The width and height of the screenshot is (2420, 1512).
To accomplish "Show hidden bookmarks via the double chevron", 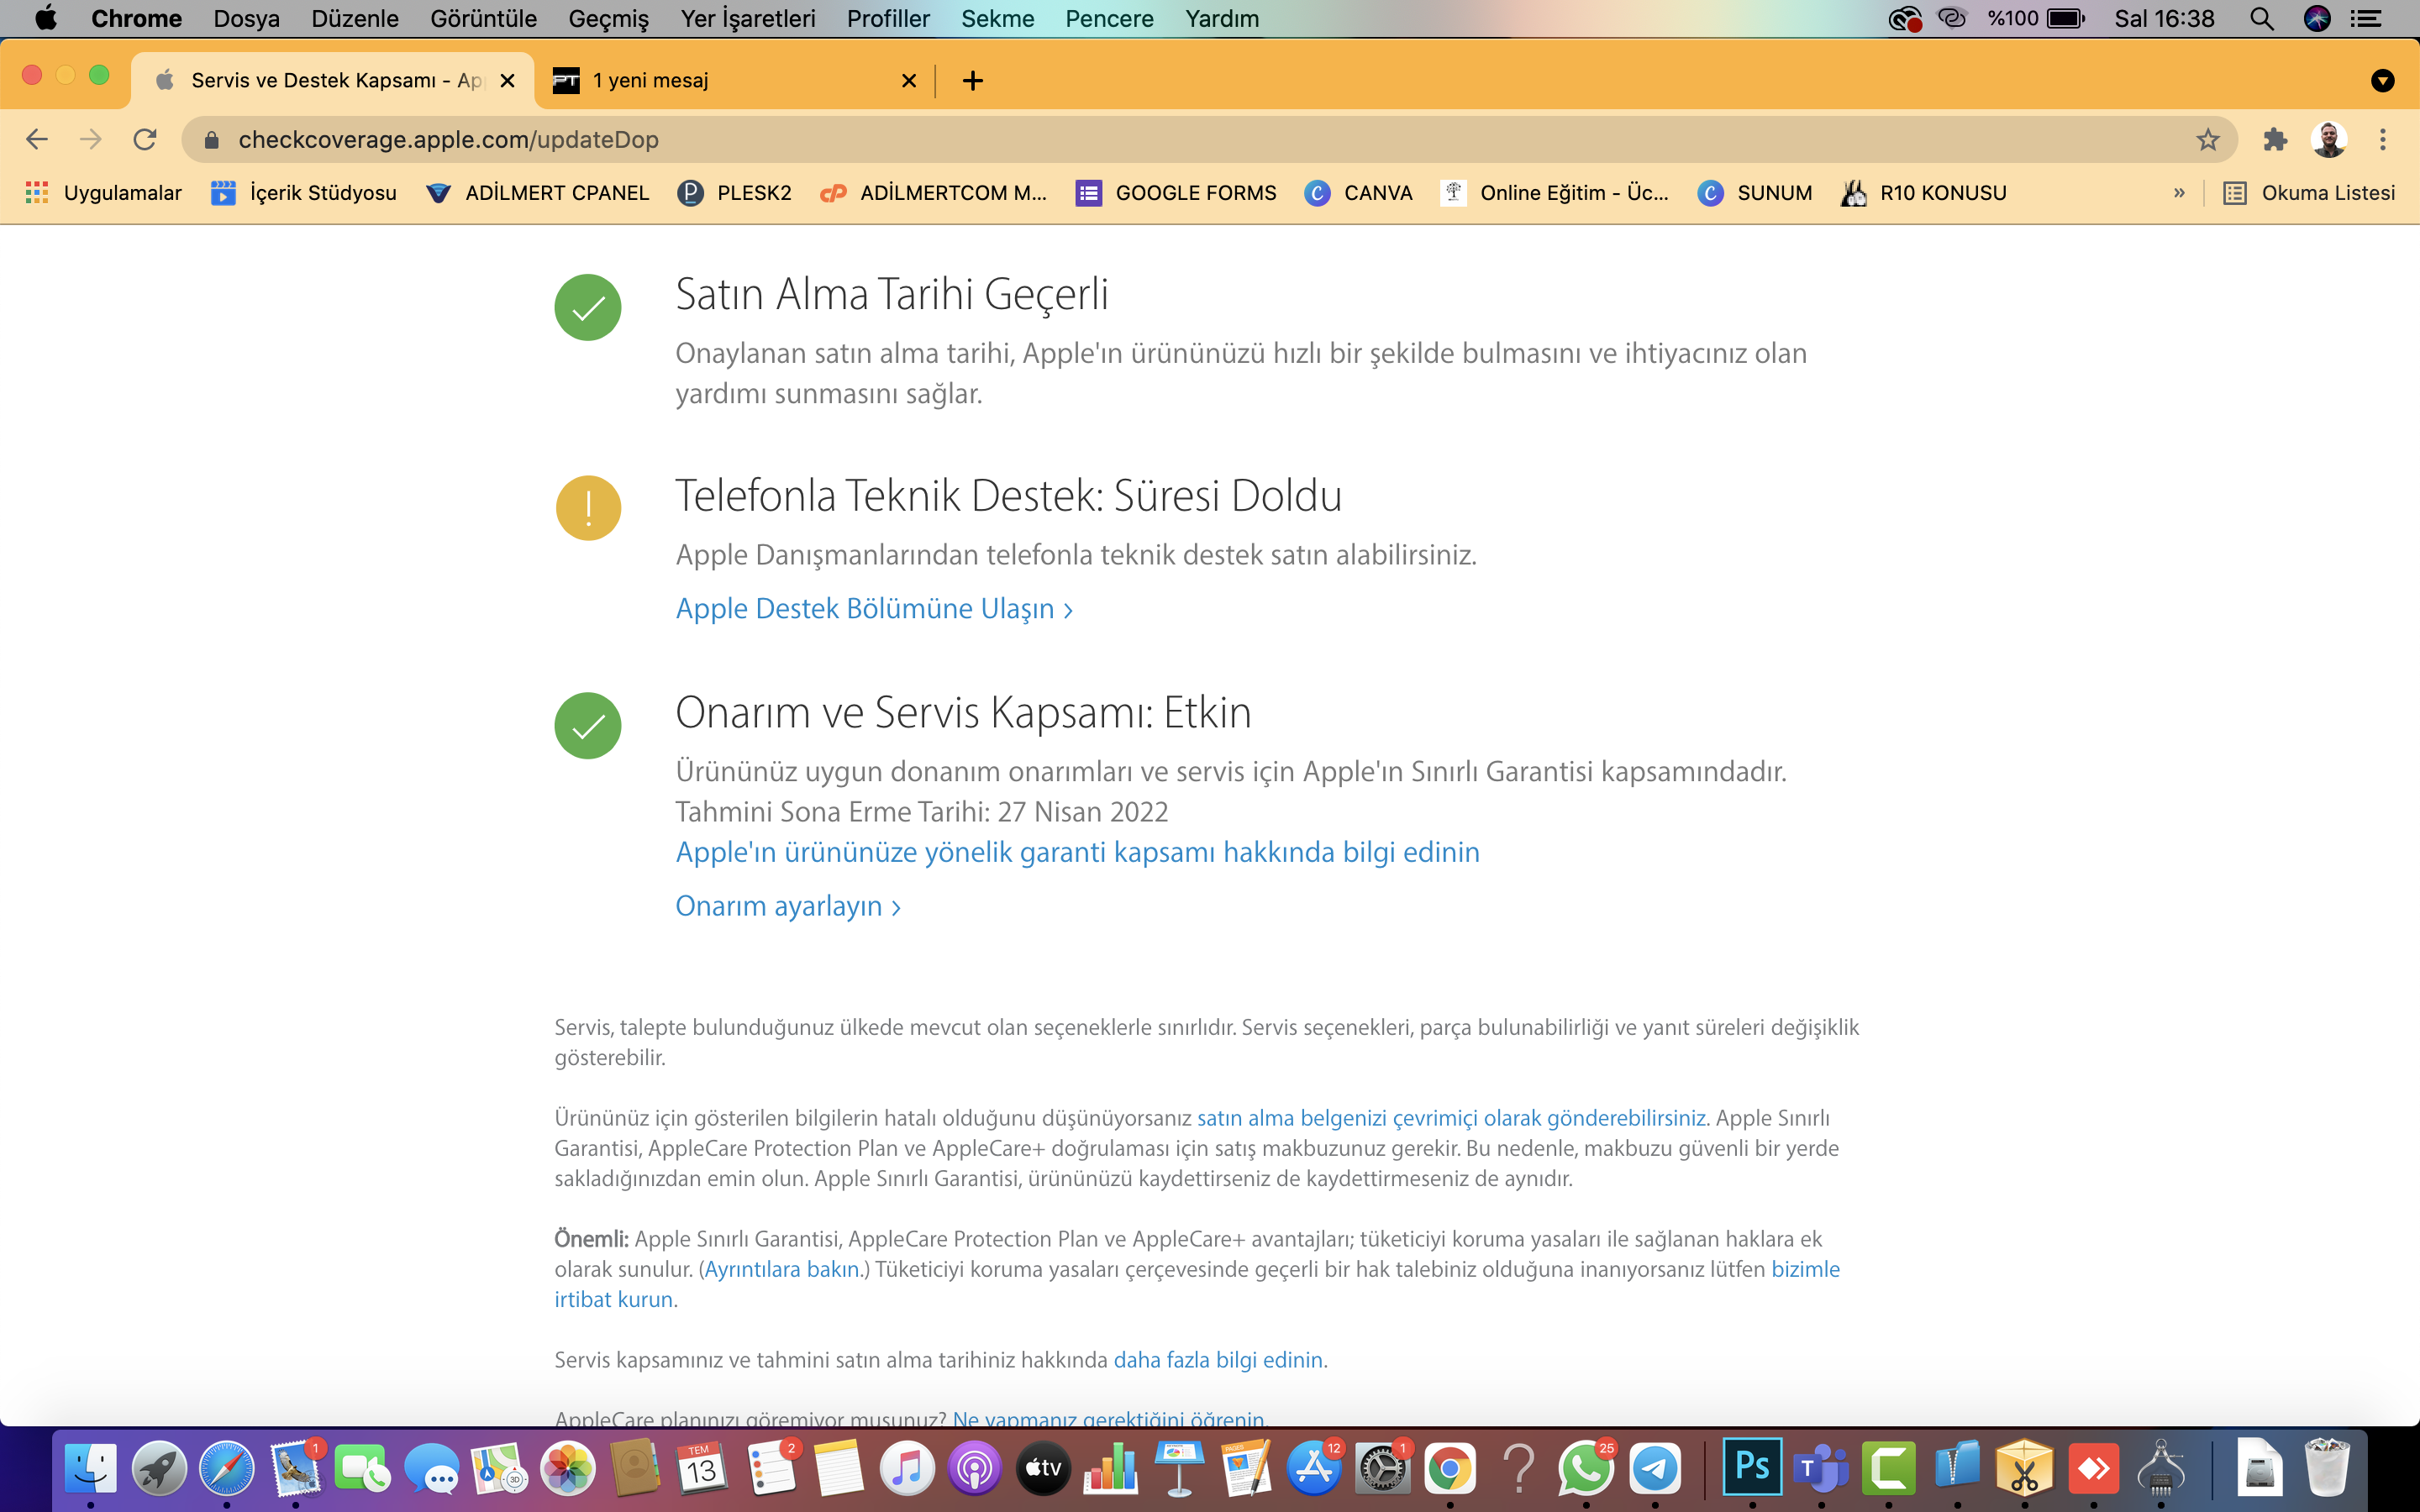I will [x=2180, y=193].
